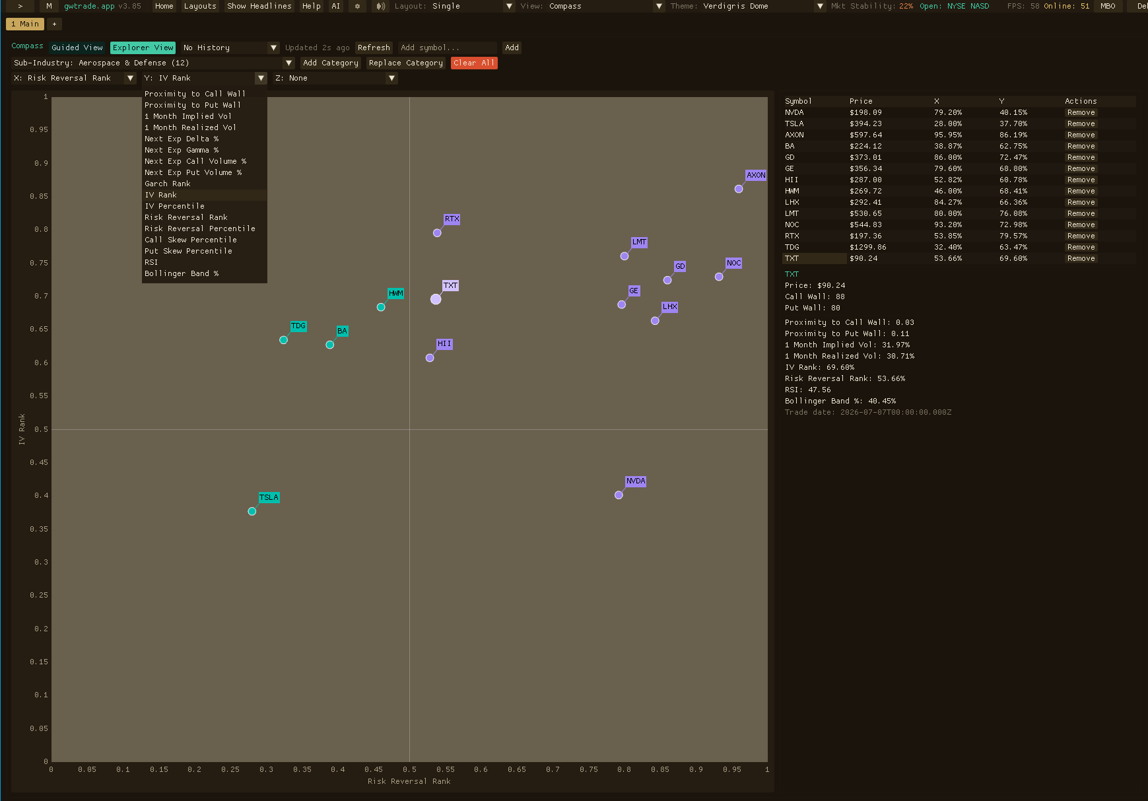Click the HII chart label
The width and height of the screenshot is (1148, 801).
[x=444, y=344]
